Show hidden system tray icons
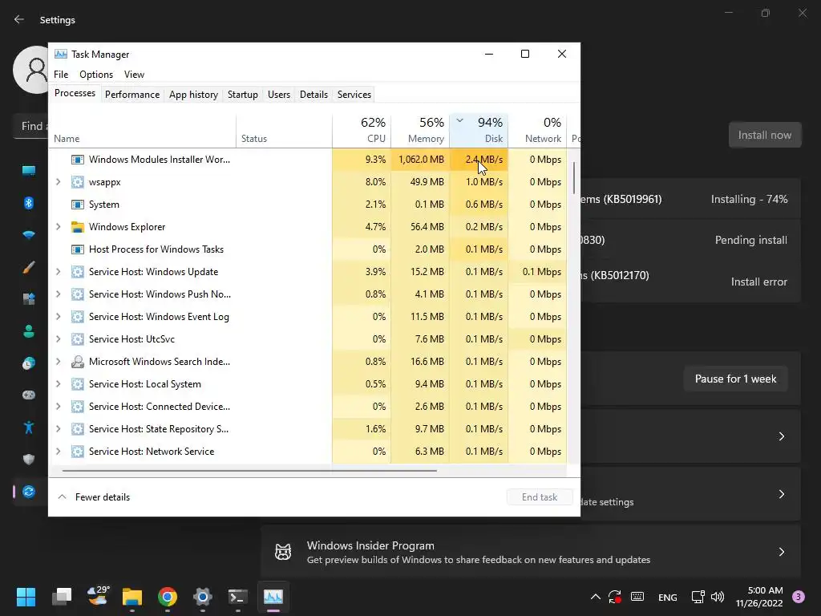 (596, 597)
